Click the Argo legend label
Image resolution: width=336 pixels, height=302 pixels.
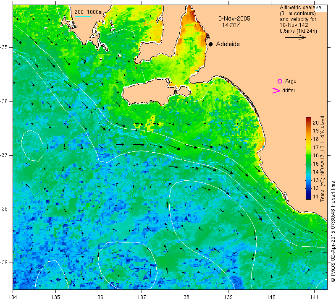(x=291, y=81)
